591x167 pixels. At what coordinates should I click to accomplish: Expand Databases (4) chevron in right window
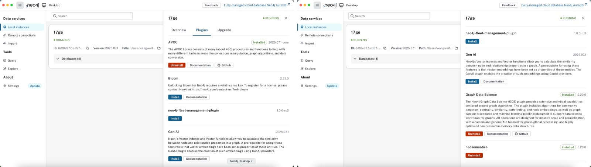tap(355, 59)
